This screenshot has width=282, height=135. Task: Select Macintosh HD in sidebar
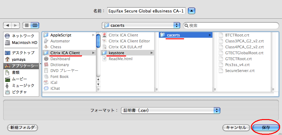coord(21,43)
